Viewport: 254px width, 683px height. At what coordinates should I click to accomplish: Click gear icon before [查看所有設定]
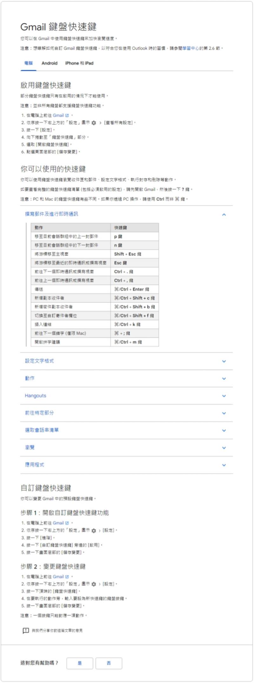[x=94, y=123]
